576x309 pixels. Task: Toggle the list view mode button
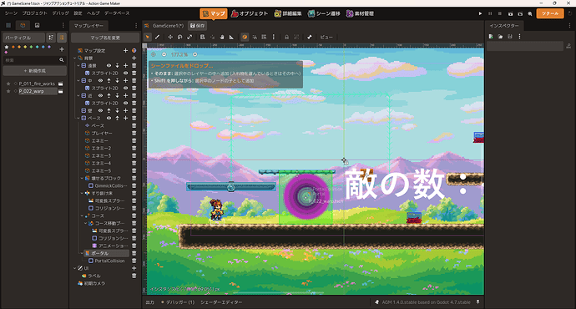[x=62, y=38]
